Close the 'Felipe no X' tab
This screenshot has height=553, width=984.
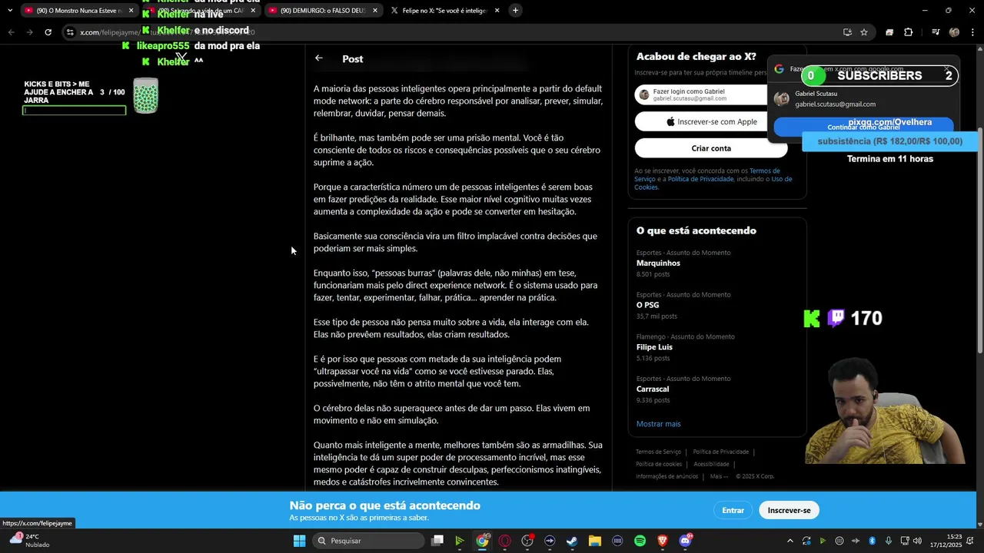point(497,11)
